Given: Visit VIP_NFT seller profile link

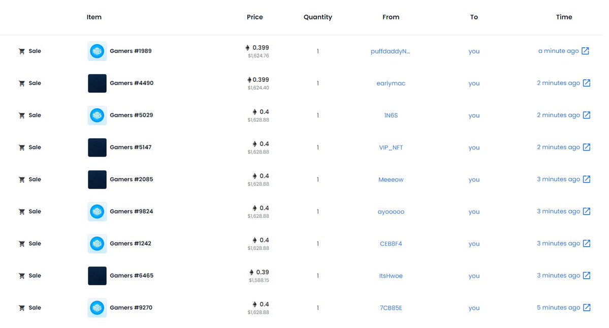Looking at the screenshot, I should (x=391, y=147).
